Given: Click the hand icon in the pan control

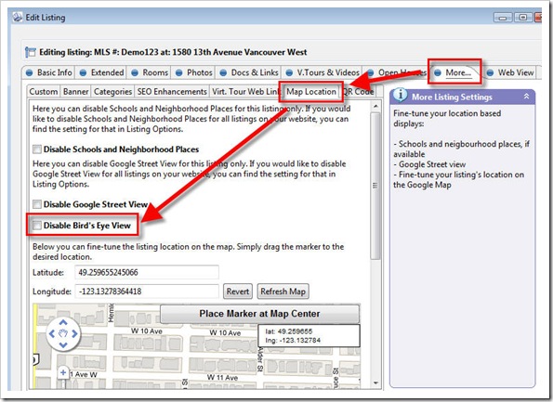Looking at the screenshot, I should tap(63, 333).
